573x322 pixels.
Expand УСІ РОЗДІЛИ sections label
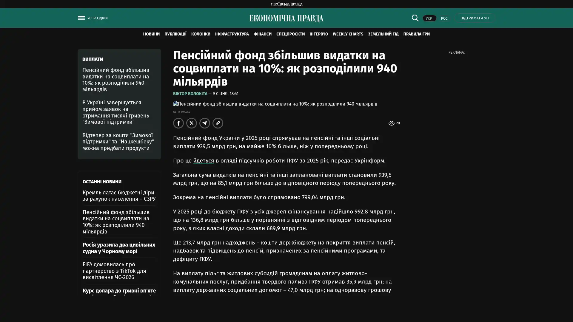(97, 18)
